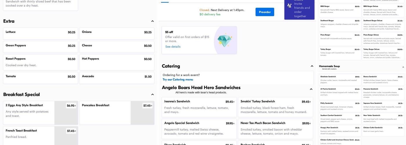406x145 pixels.
Task: Click the group order invite friends icon
Action: point(289,6)
